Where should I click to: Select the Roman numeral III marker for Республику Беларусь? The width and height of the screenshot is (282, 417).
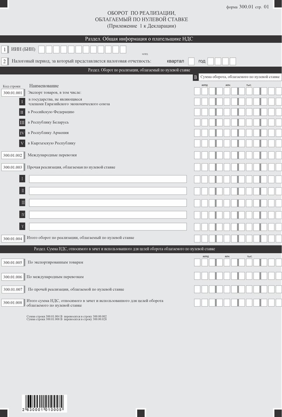(22, 122)
